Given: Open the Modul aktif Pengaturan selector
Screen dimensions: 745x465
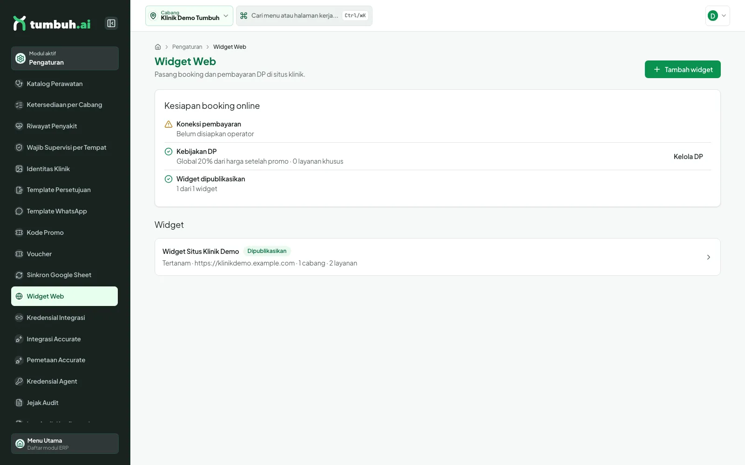Looking at the screenshot, I should coord(65,58).
